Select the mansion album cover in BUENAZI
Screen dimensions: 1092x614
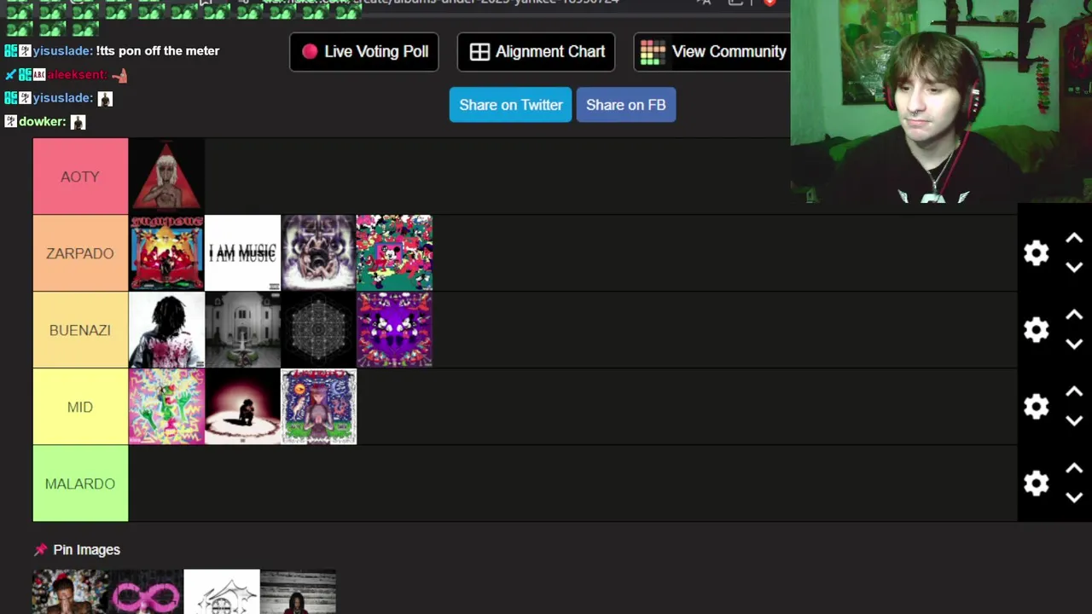tap(242, 330)
